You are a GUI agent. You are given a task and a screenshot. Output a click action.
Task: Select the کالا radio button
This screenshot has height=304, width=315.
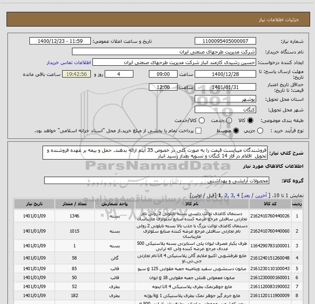pos(250,120)
